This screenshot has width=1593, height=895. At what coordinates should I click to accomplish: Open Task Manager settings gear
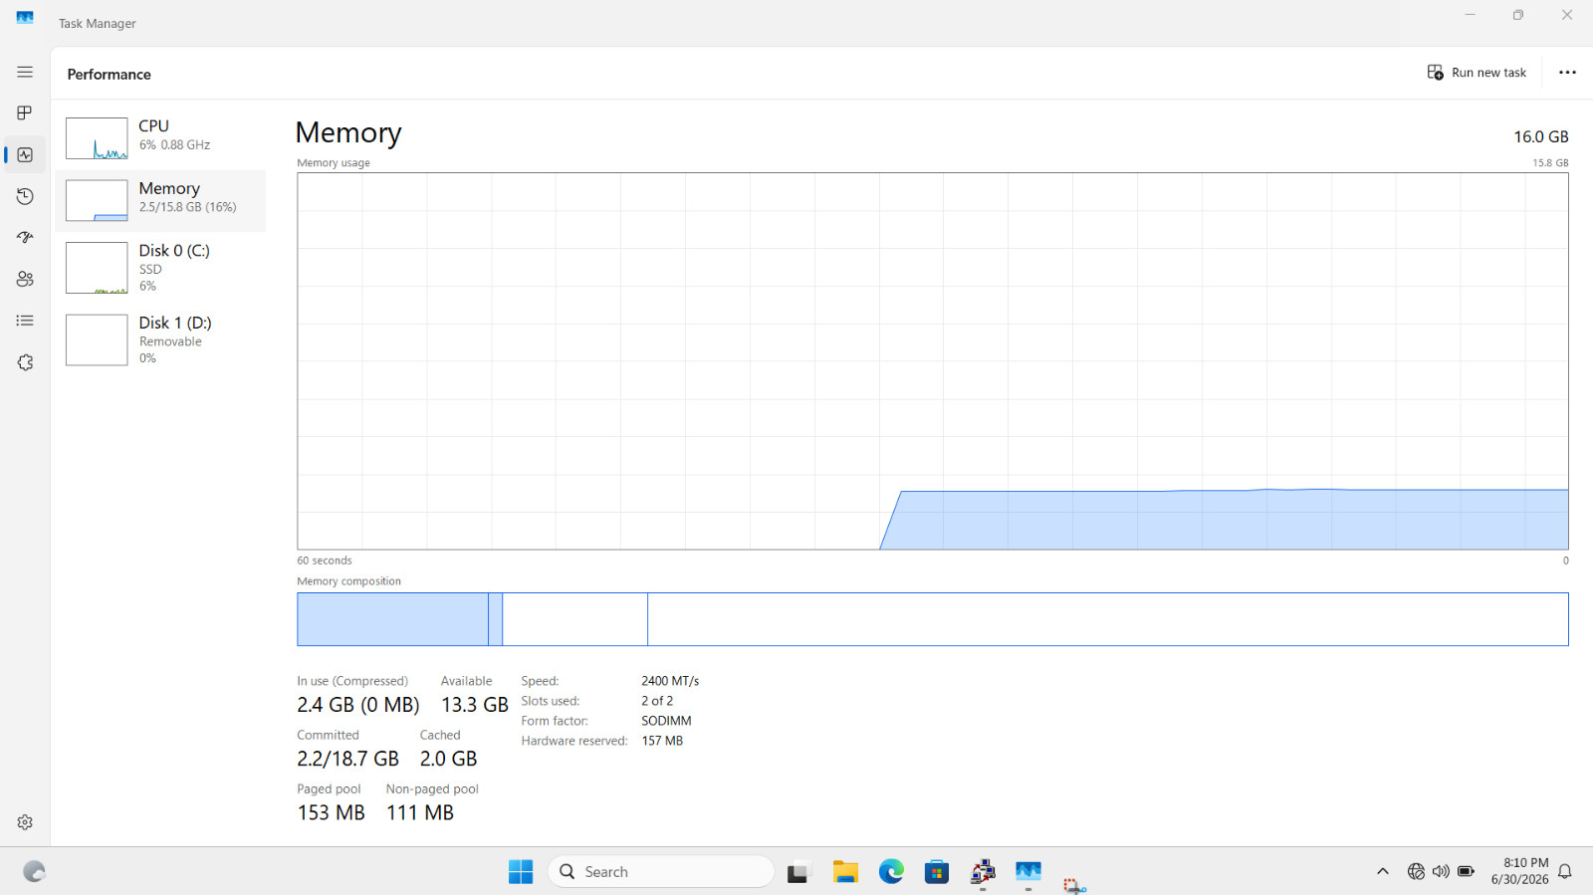click(x=25, y=822)
